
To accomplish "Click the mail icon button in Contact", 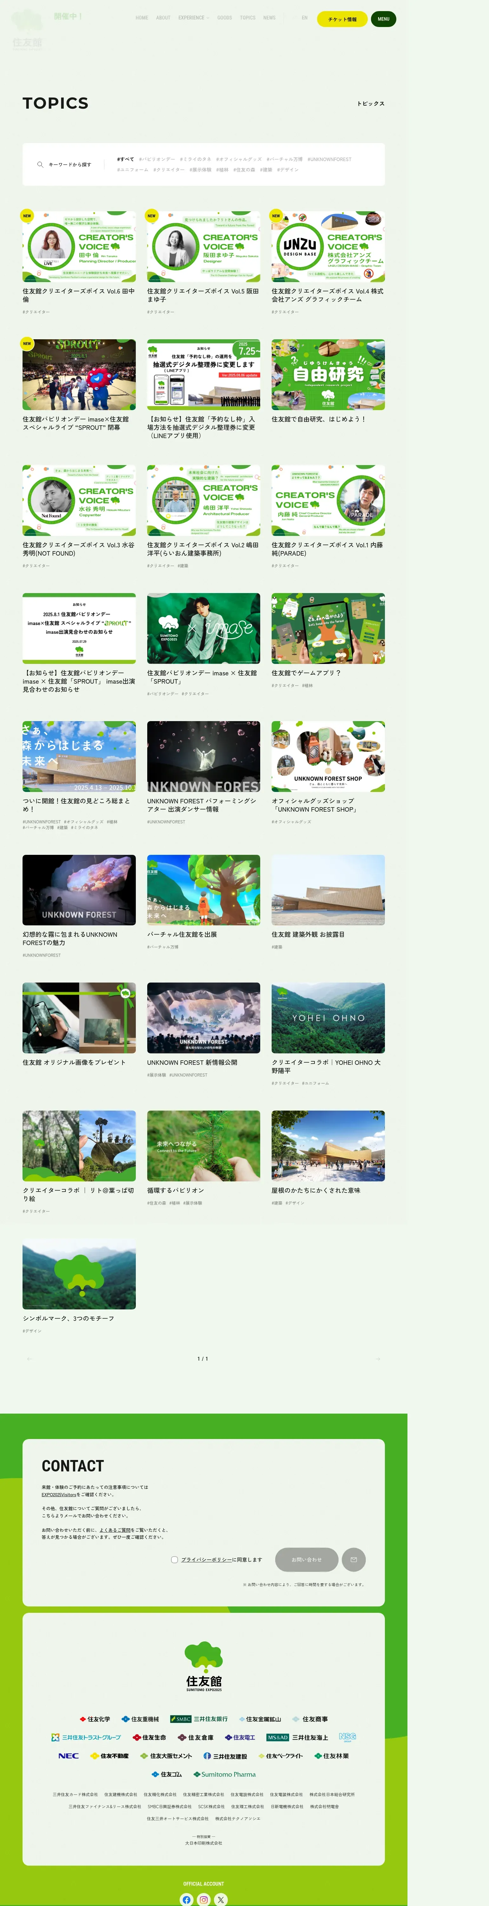I will [x=353, y=1559].
